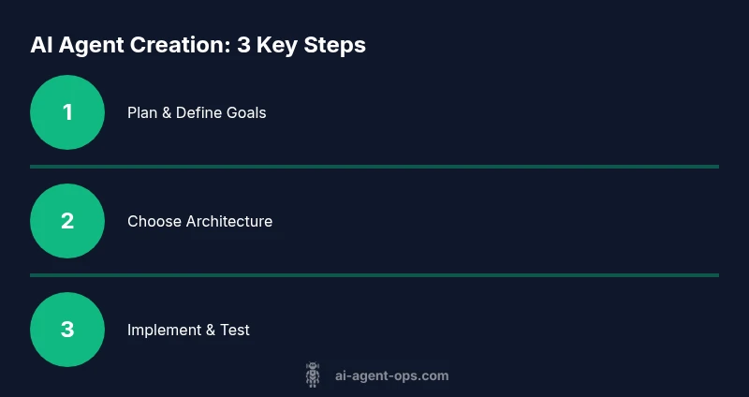Select the "Implement & Test" step label
Viewport: 749px width, 397px height.
188,330
